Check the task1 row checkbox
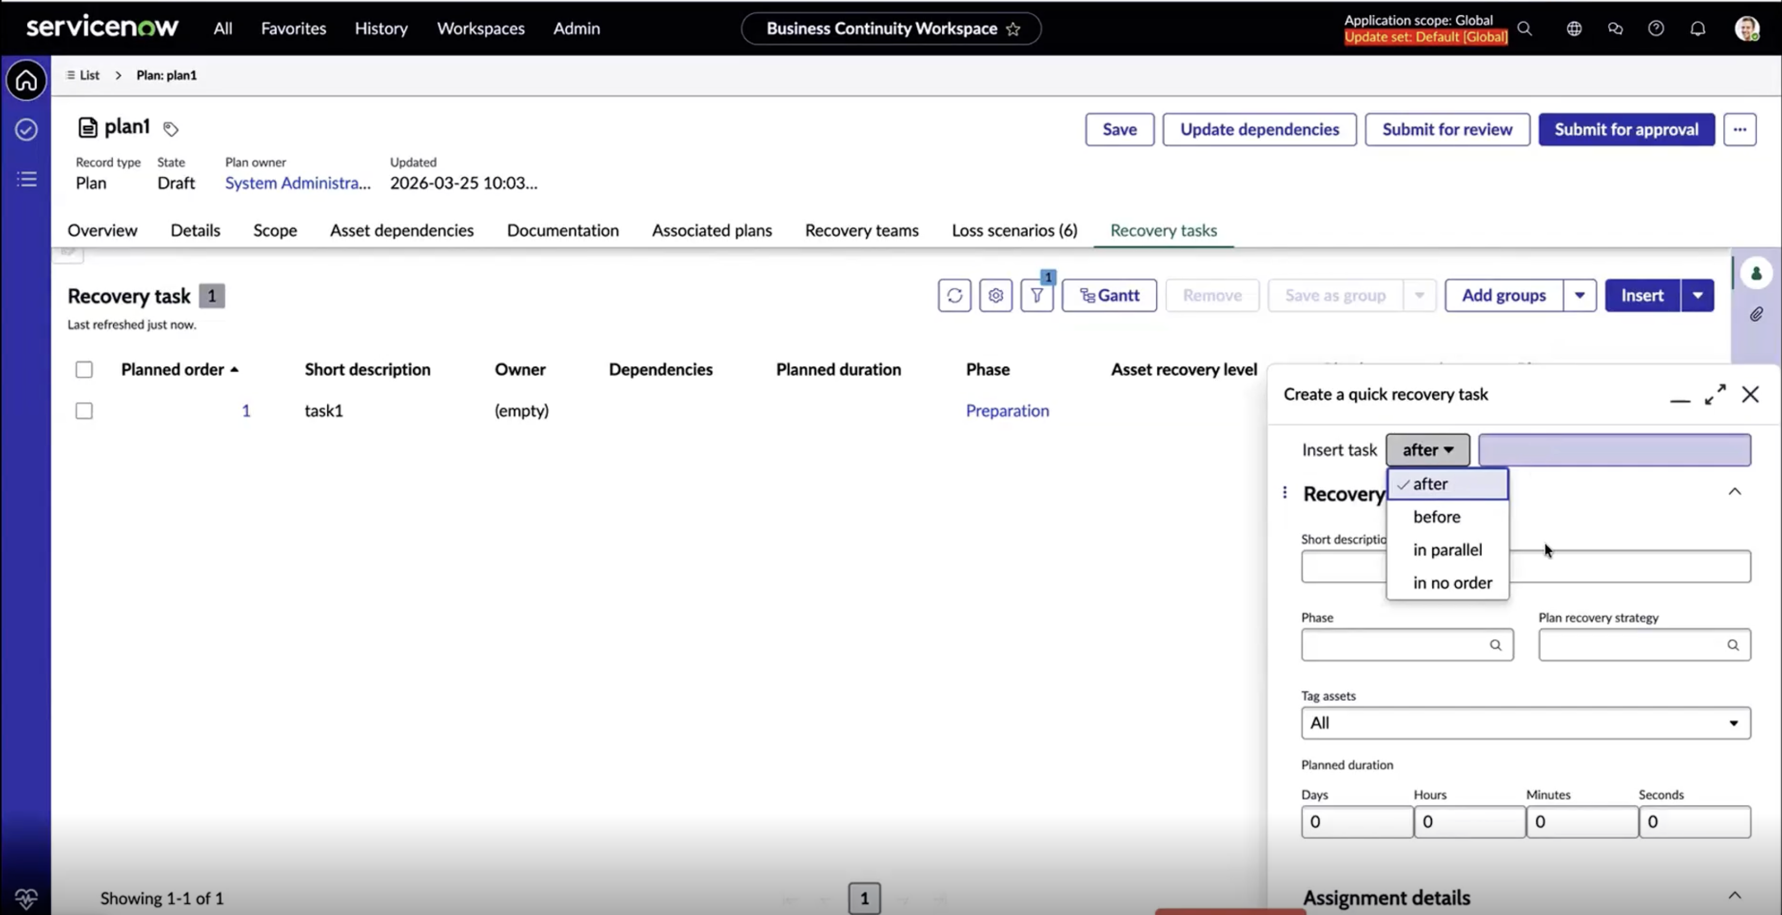The width and height of the screenshot is (1782, 915). [84, 411]
